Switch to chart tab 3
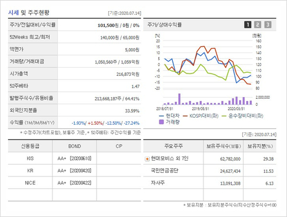The width and height of the screenshot is (287, 217). click(x=268, y=25)
